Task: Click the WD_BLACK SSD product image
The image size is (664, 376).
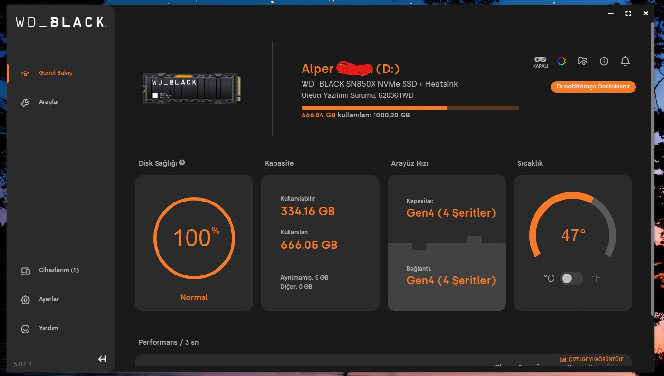Action: coord(192,88)
